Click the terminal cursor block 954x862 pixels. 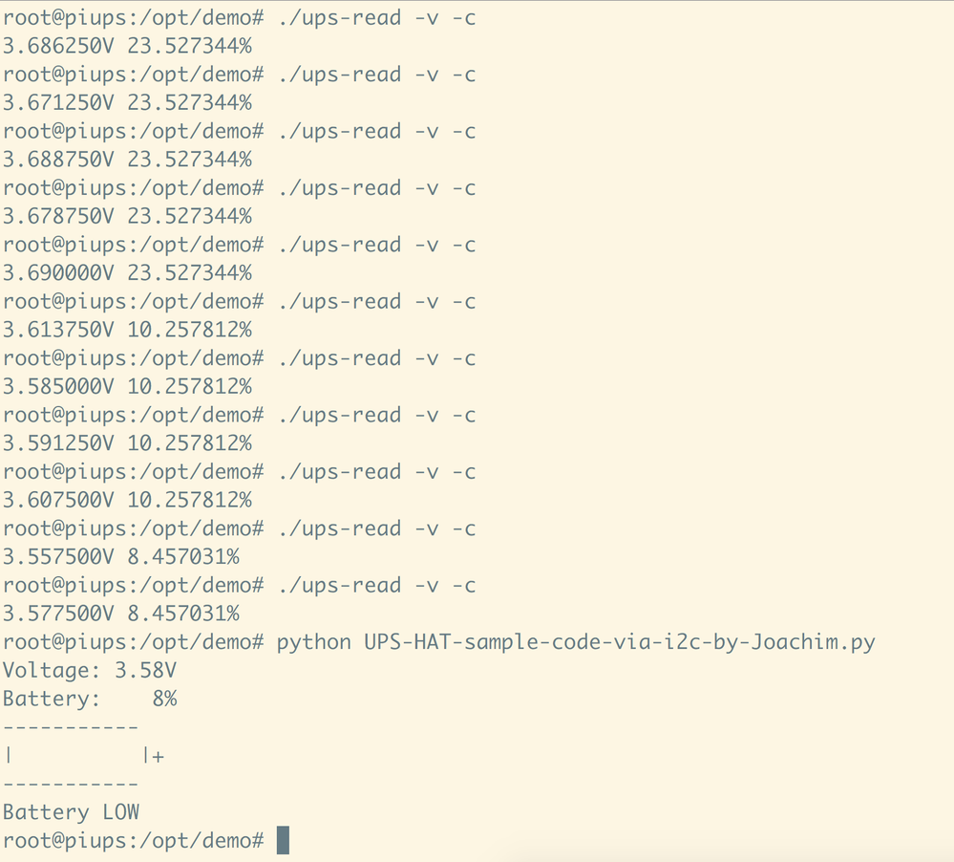[x=283, y=841]
